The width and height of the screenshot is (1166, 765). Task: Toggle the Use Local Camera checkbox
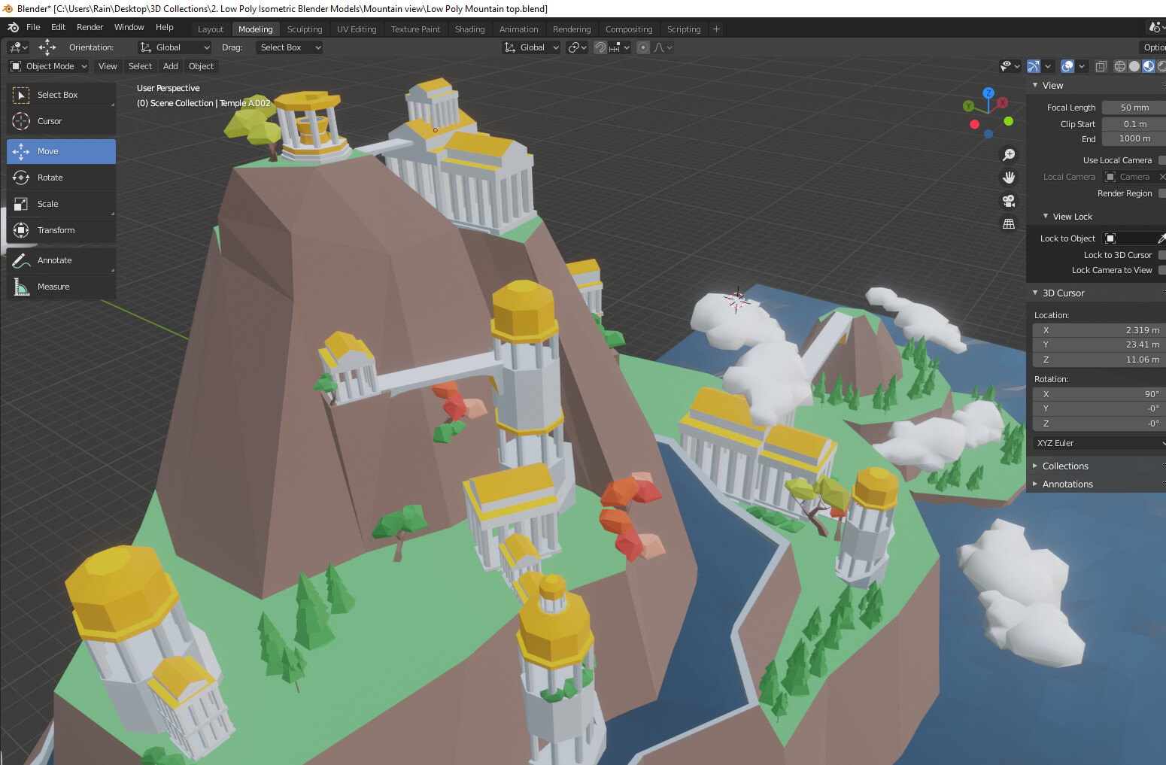(1161, 159)
